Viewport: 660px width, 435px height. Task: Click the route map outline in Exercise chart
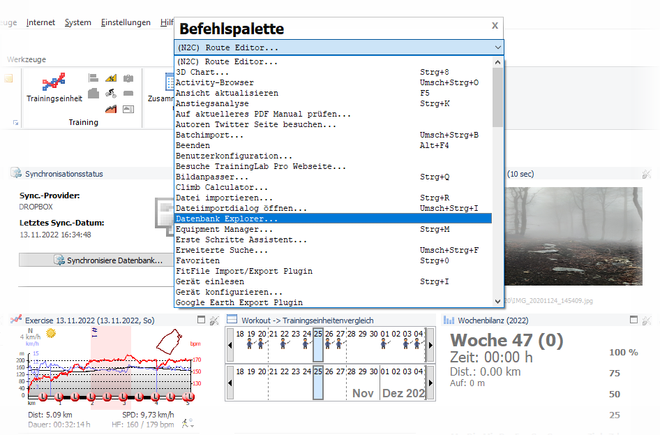click(170, 341)
